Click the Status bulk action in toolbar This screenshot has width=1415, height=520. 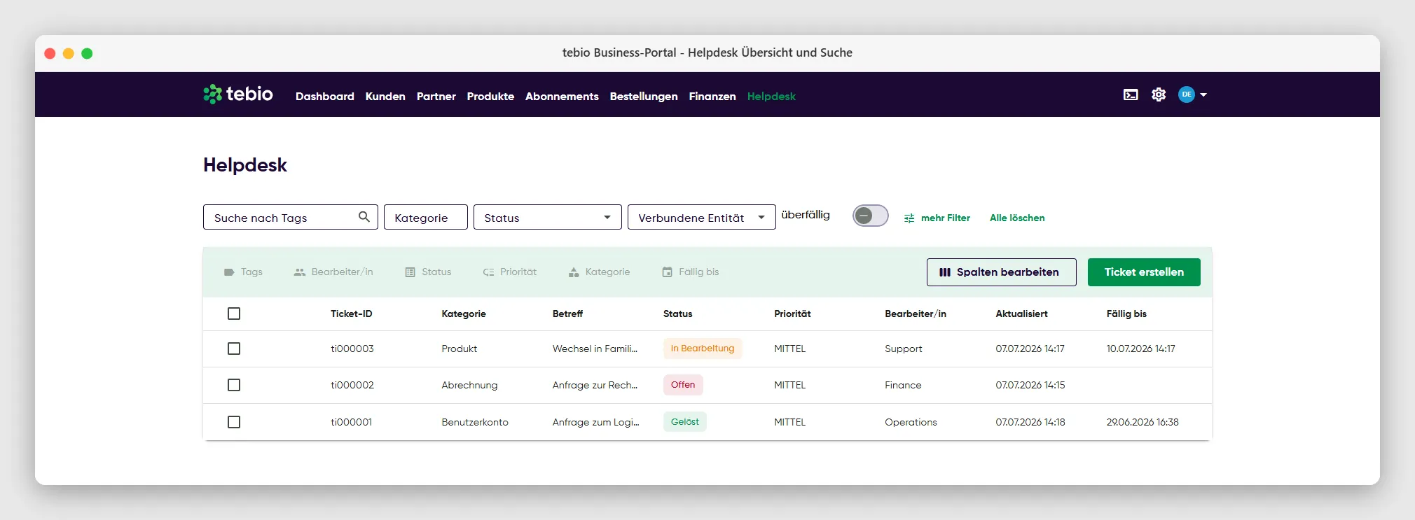(x=428, y=272)
